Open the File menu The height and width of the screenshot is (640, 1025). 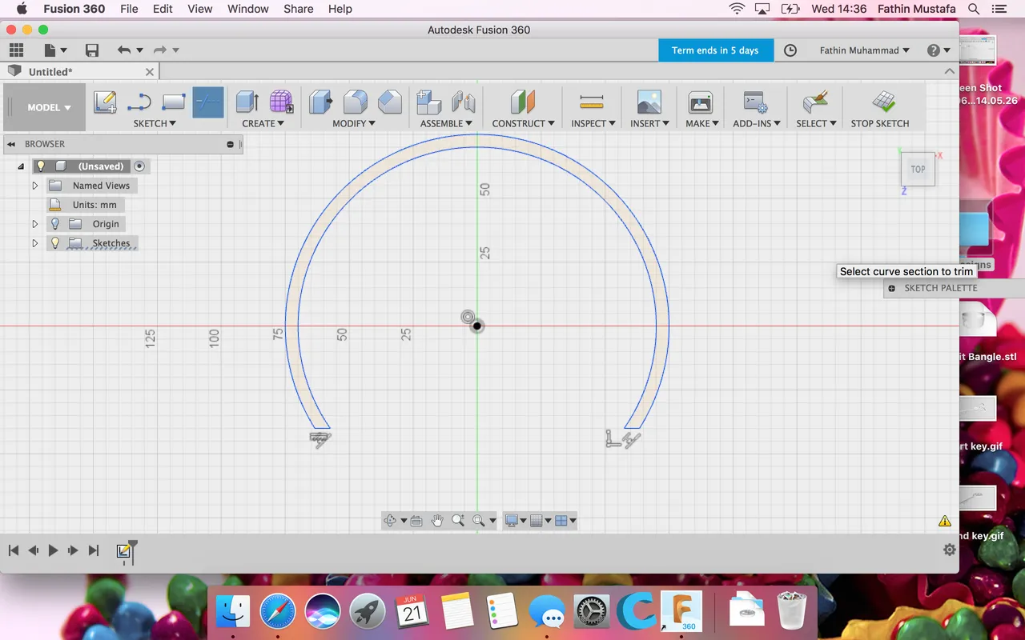(x=129, y=9)
